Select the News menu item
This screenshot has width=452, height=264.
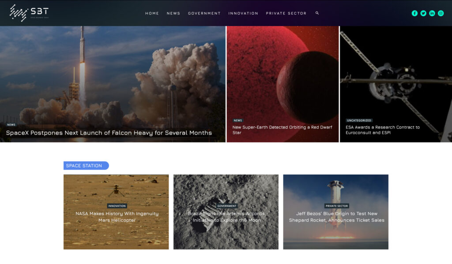tap(173, 13)
